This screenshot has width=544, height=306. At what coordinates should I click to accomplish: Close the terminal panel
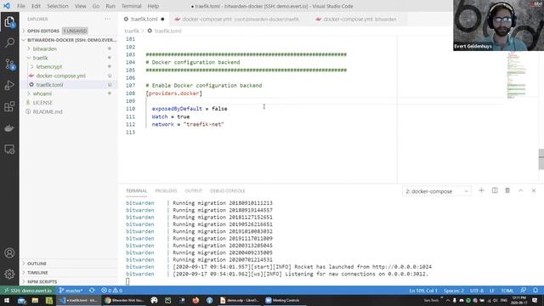pyautogui.click(x=534, y=190)
